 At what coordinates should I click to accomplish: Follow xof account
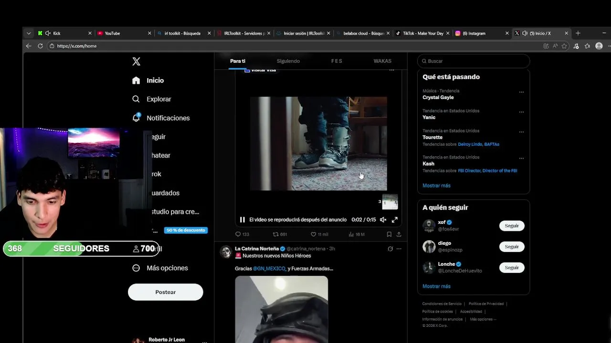tap(512, 226)
